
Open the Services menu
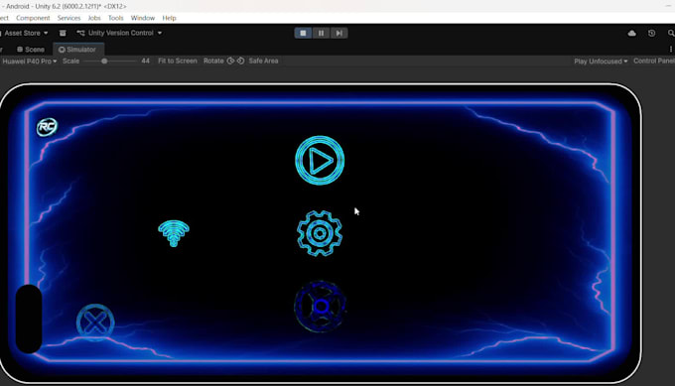68,18
